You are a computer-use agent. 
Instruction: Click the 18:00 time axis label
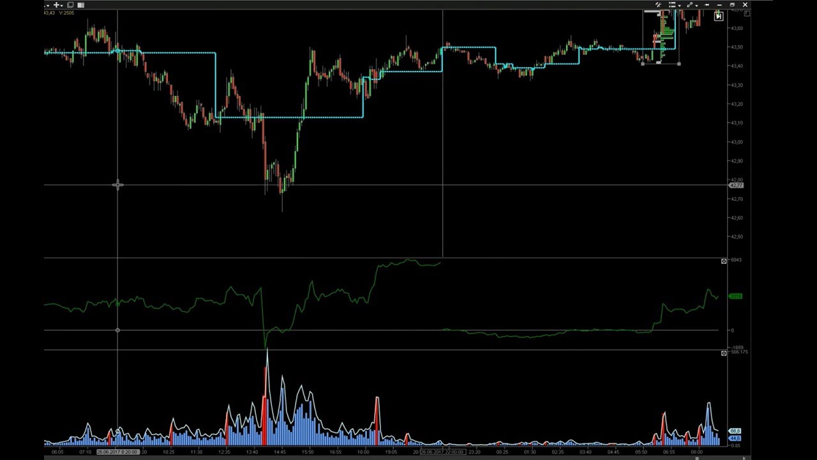[x=363, y=452]
